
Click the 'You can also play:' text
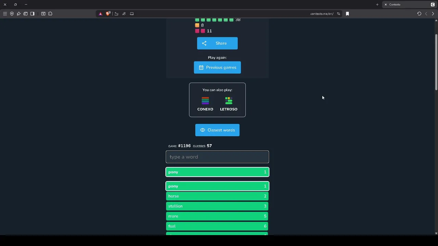tap(217, 90)
